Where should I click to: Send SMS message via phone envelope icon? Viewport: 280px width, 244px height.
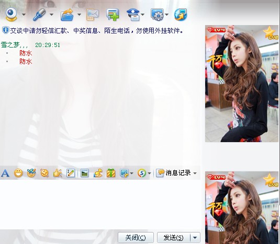point(92,15)
